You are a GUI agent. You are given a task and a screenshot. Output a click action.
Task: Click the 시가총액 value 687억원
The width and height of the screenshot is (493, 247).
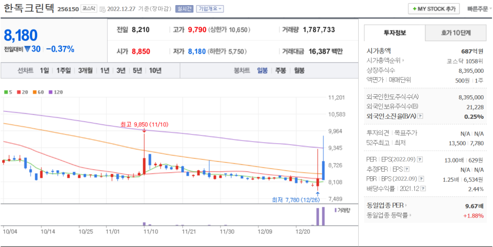coord(472,51)
